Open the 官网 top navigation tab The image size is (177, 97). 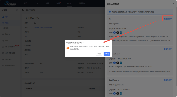point(47,3)
